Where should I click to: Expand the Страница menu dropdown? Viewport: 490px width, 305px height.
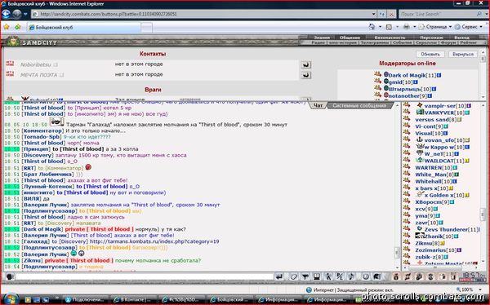tap(450, 27)
